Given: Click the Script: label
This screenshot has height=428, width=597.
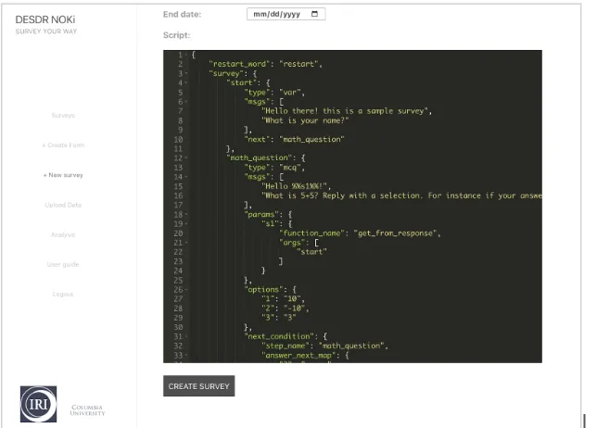Looking at the screenshot, I should click(x=177, y=35).
